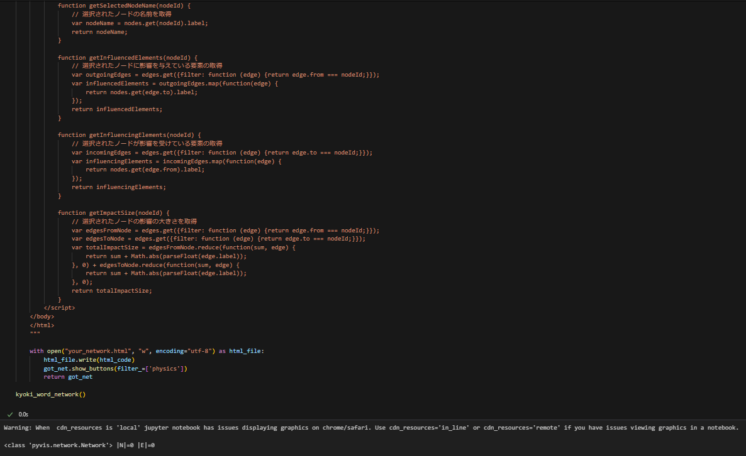This screenshot has height=456, width=746.
Task: Click the closing </body> tag
Action: [42, 317]
